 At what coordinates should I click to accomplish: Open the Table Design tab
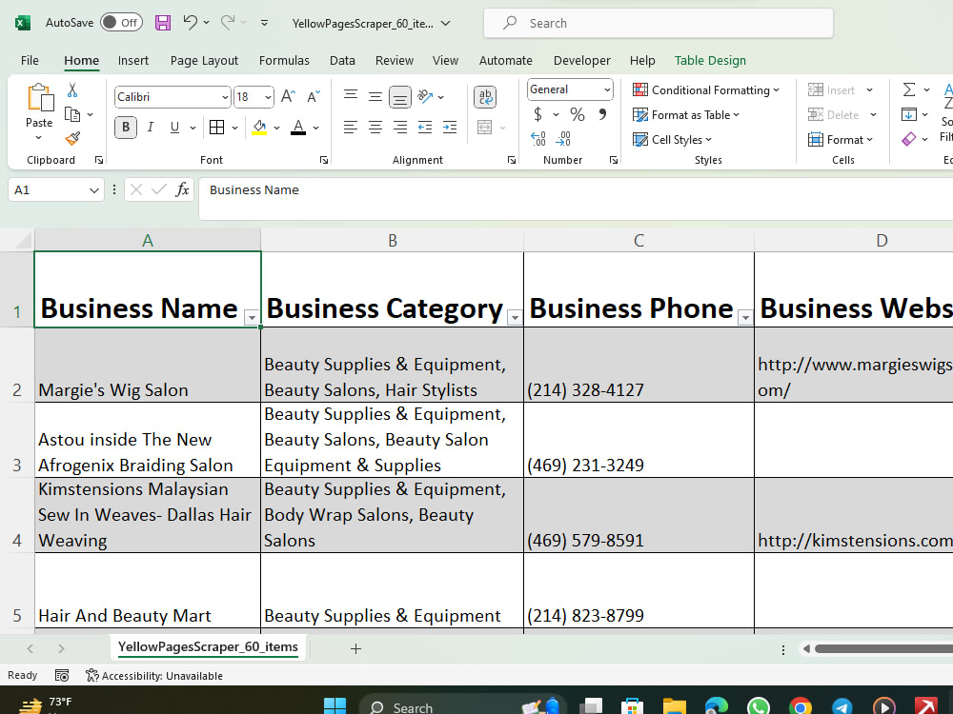pos(710,60)
